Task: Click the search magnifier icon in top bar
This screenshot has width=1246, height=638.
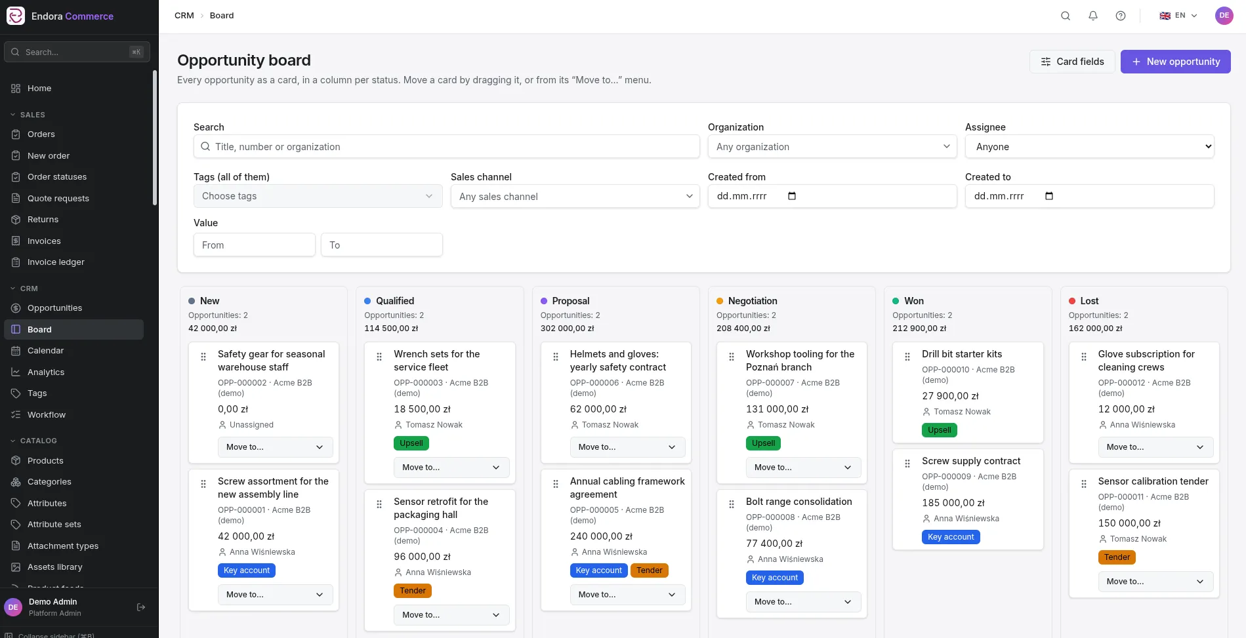Action: click(1066, 16)
